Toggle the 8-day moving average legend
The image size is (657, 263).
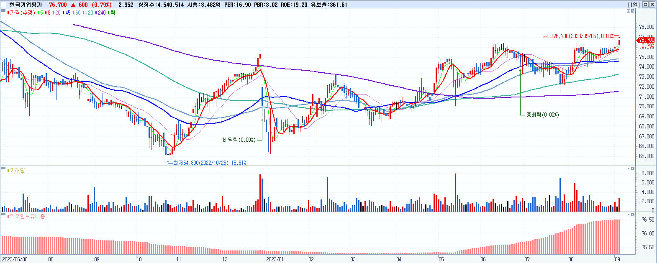(x=47, y=13)
